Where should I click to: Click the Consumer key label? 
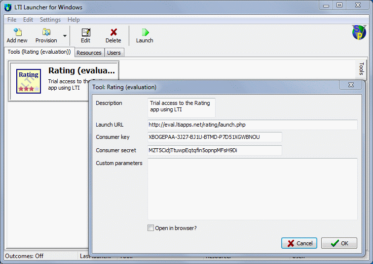coord(113,137)
